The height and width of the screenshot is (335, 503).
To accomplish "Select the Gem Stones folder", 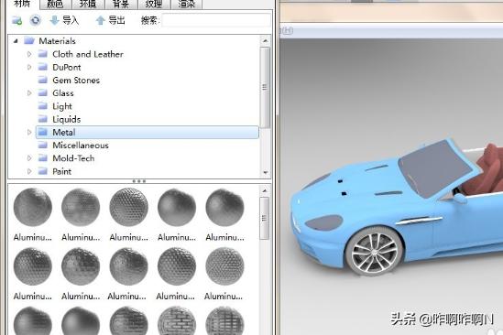I will point(76,81).
